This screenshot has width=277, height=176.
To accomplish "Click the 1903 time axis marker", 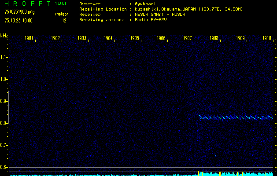I will click(82, 38).
